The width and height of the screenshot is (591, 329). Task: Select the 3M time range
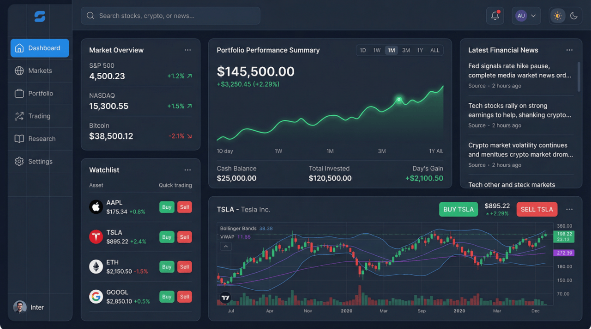406,50
